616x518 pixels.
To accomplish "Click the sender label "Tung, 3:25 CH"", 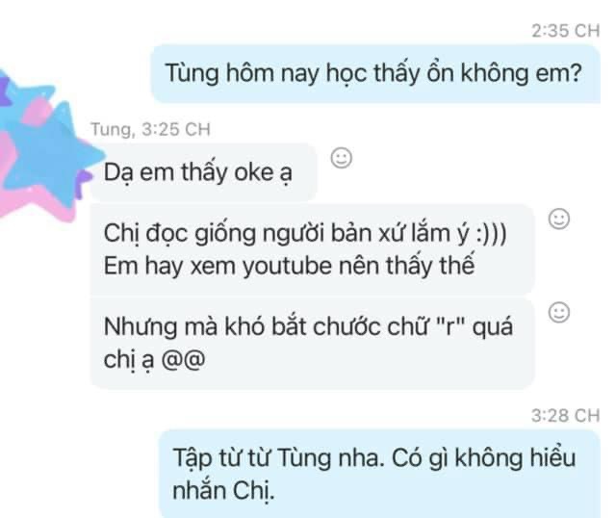I will point(150,129).
